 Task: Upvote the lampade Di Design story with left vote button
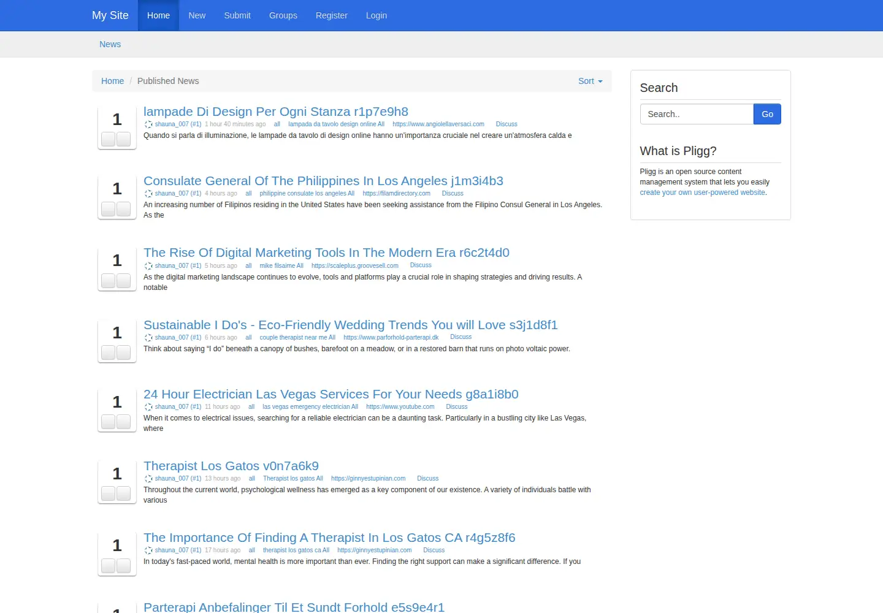(109, 139)
